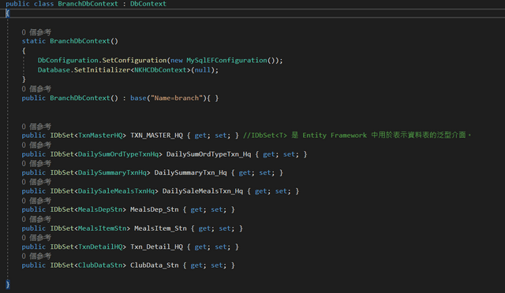Screen dimensions: 505x293
Task: Click reference count above DailySummaryTxn_Hq property
Action: click(36, 163)
